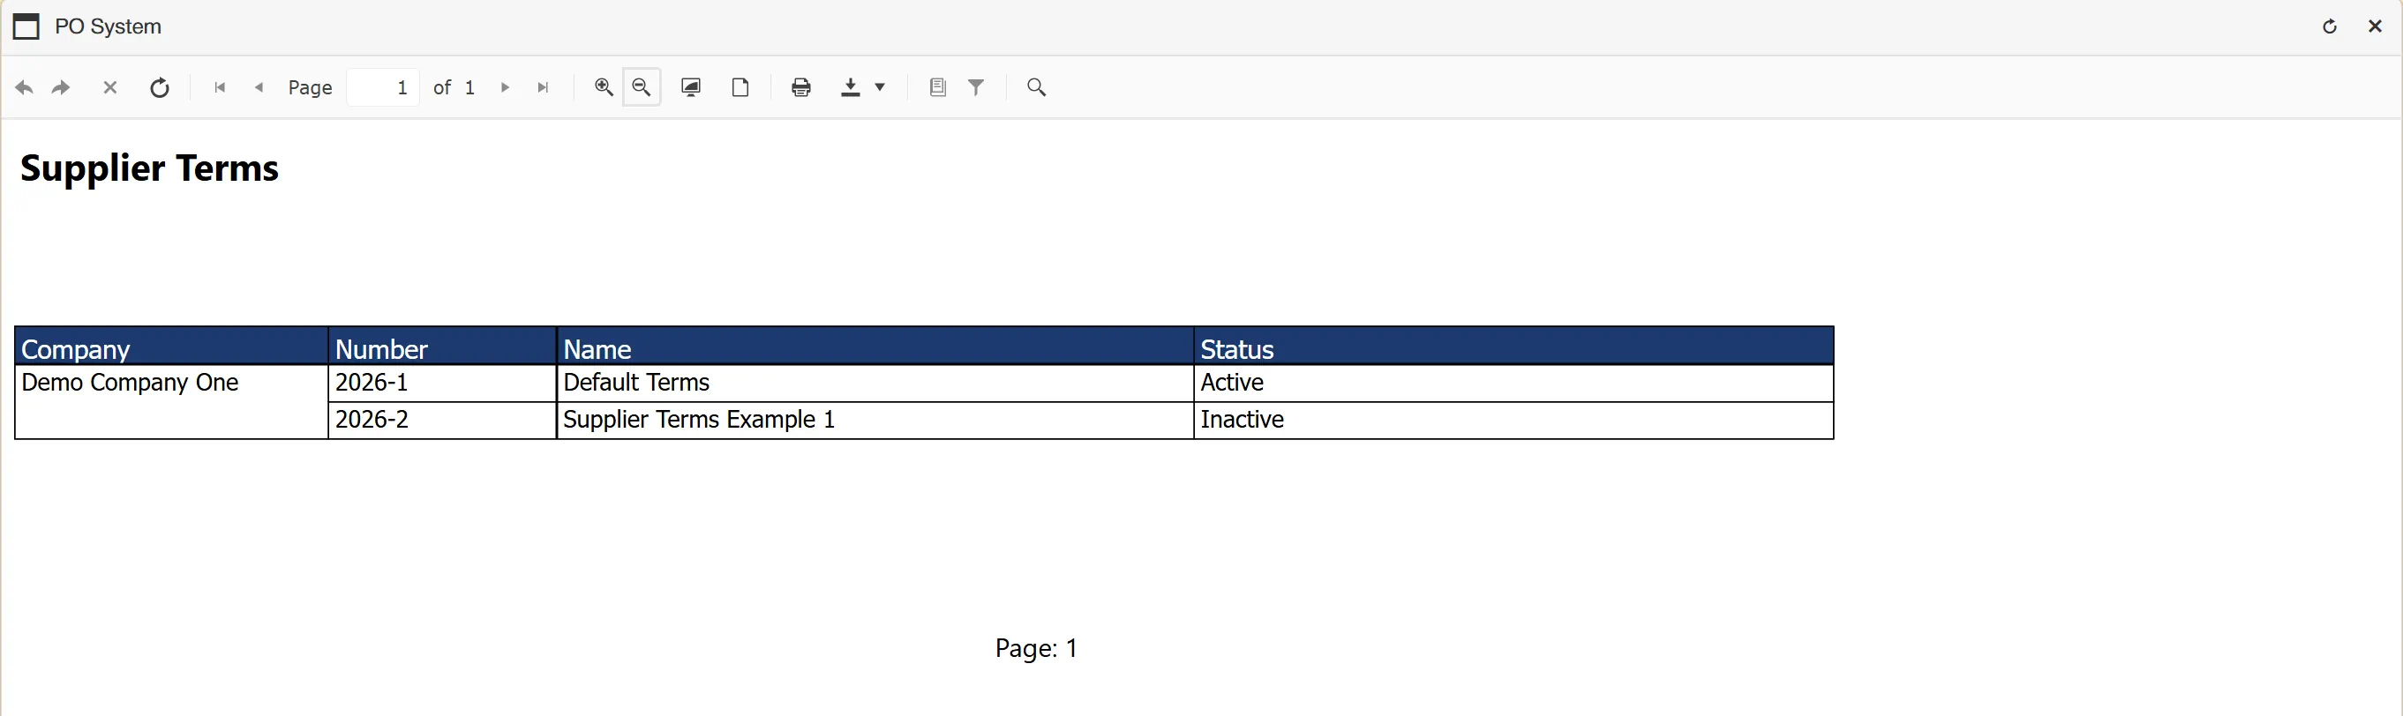Jump to the last page

click(x=543, y=87)
